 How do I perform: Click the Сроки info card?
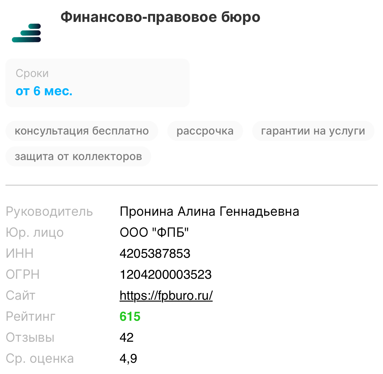tap(97, 83)
